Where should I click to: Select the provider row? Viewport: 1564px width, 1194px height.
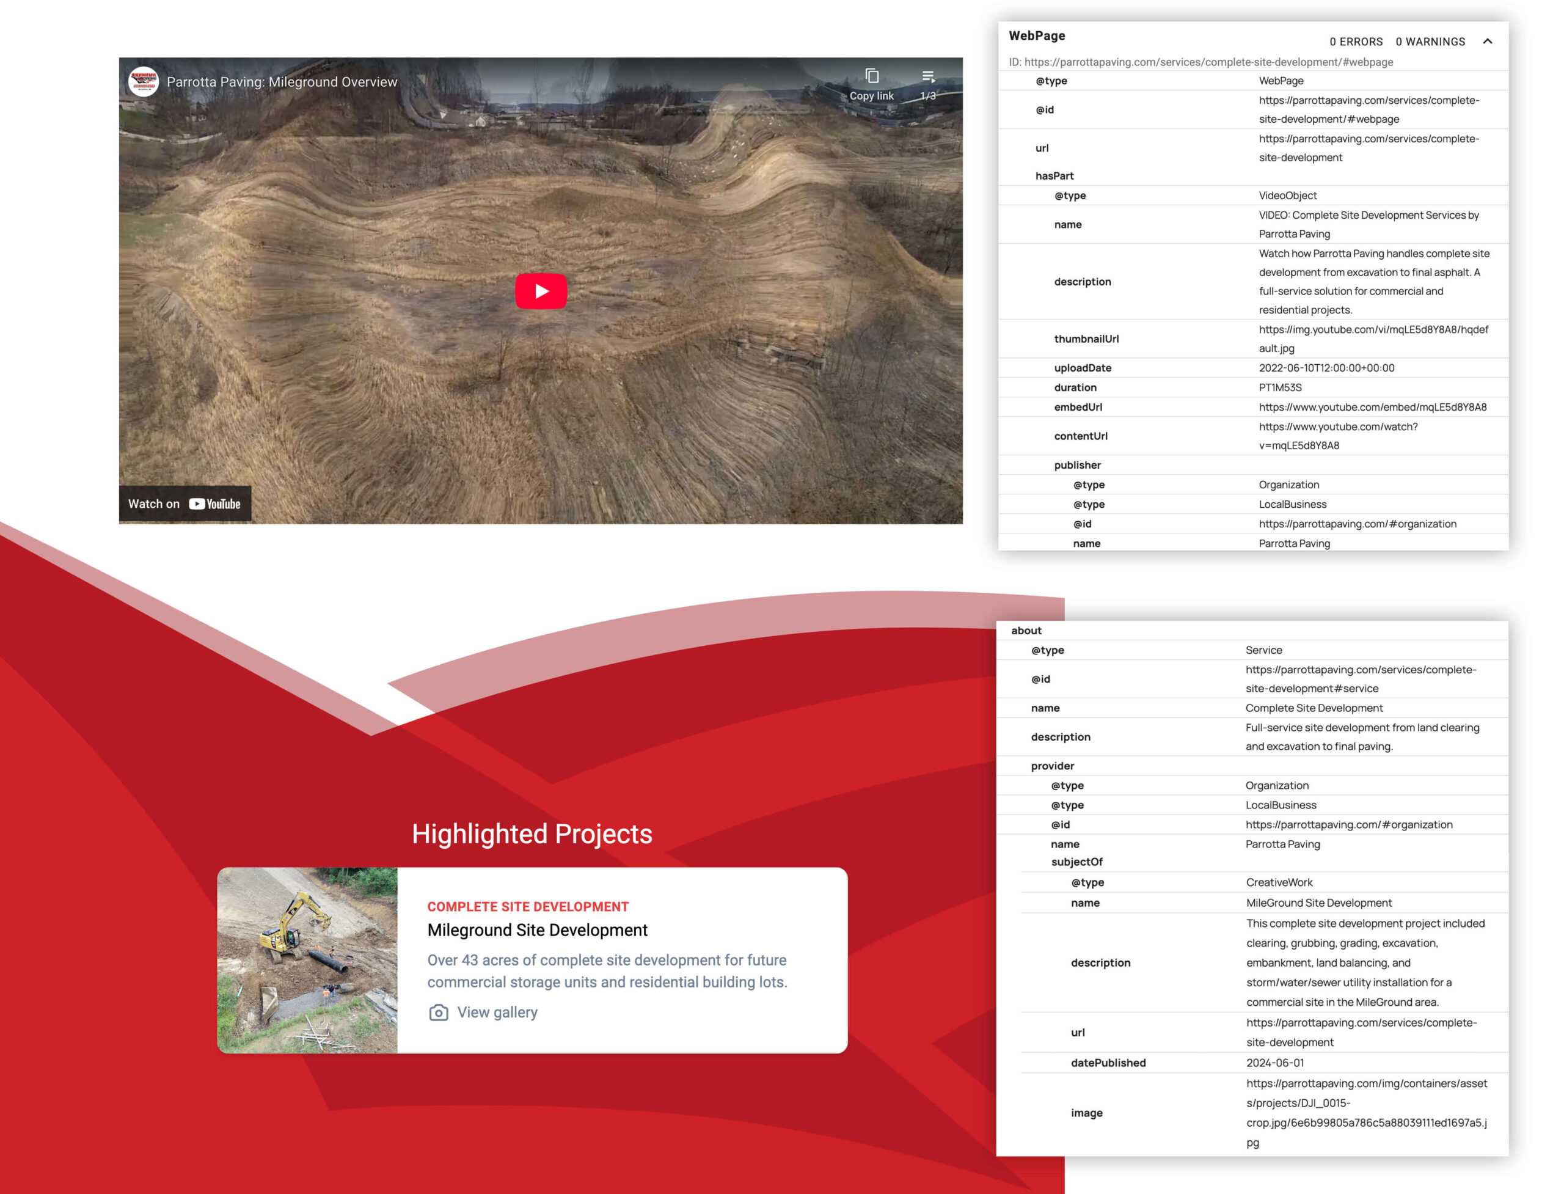click(x=1252, y=766)
